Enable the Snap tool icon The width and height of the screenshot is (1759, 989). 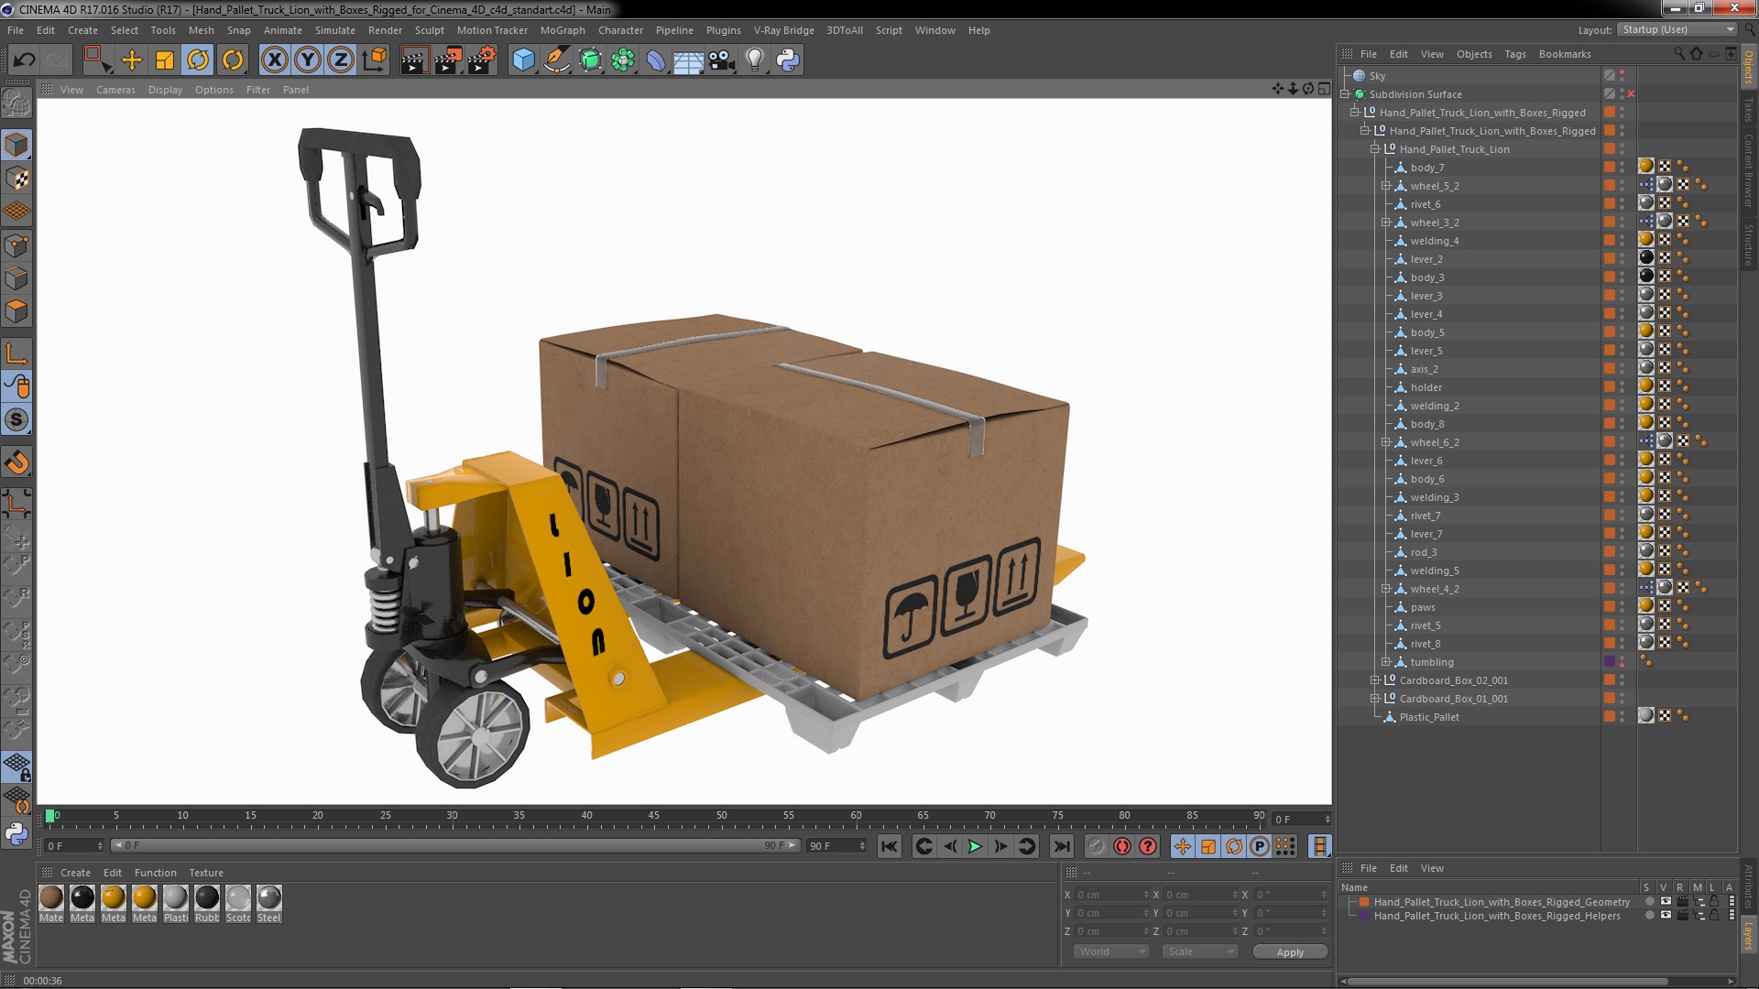coord(16,463)
